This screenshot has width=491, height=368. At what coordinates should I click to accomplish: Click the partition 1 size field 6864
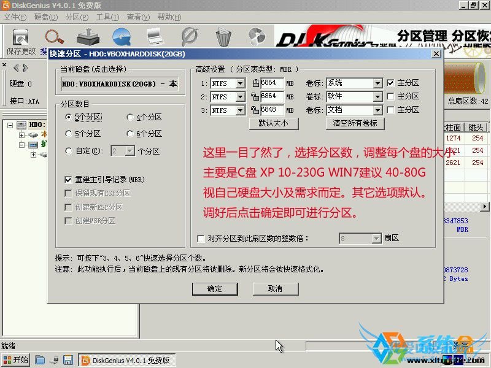pos(272,83)
